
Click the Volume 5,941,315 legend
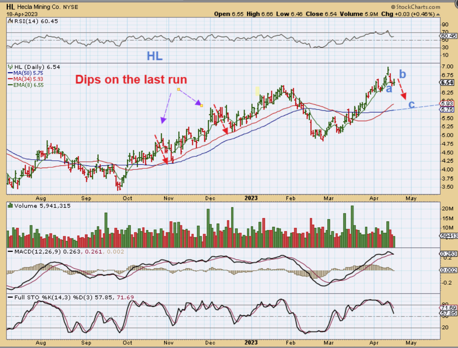click(x=42, y=206)
